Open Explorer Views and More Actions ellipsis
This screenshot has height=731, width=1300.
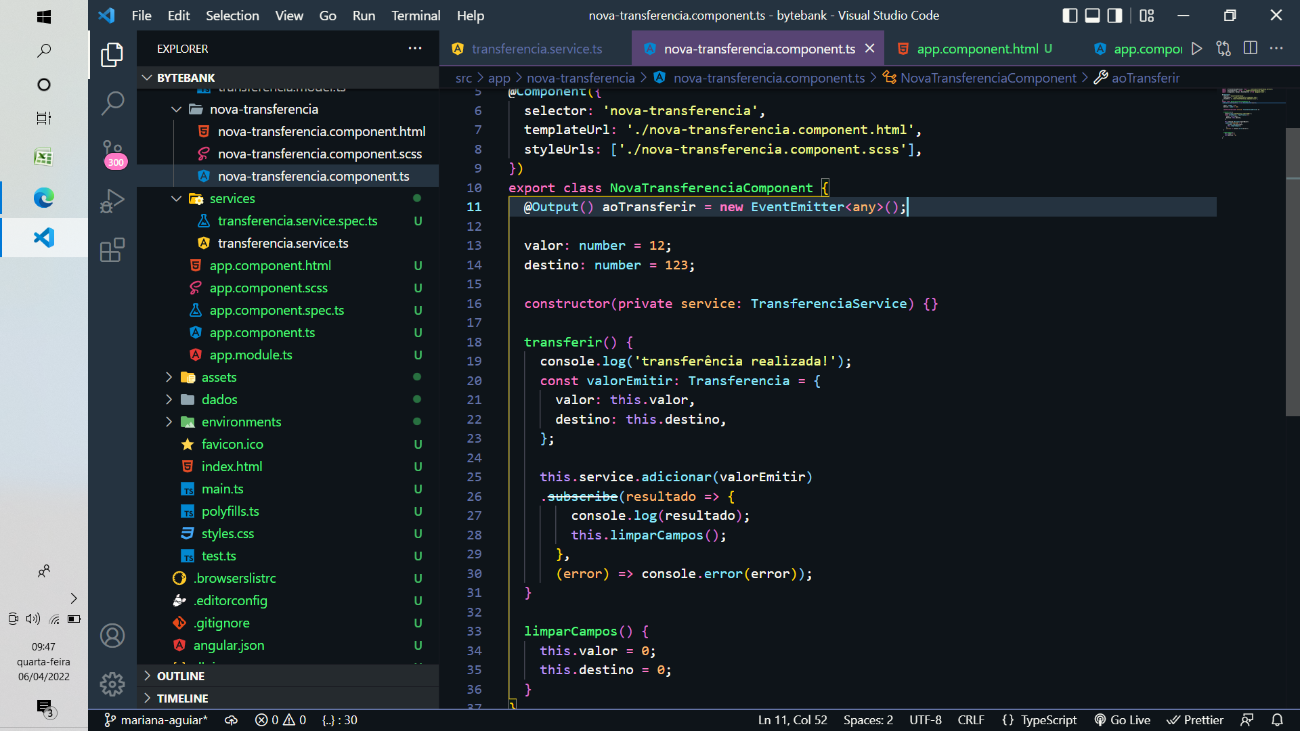coord(415,49)
